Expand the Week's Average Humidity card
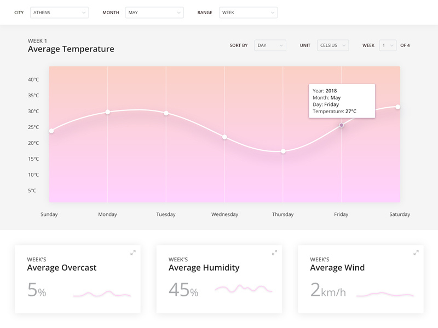 [274, 253]
